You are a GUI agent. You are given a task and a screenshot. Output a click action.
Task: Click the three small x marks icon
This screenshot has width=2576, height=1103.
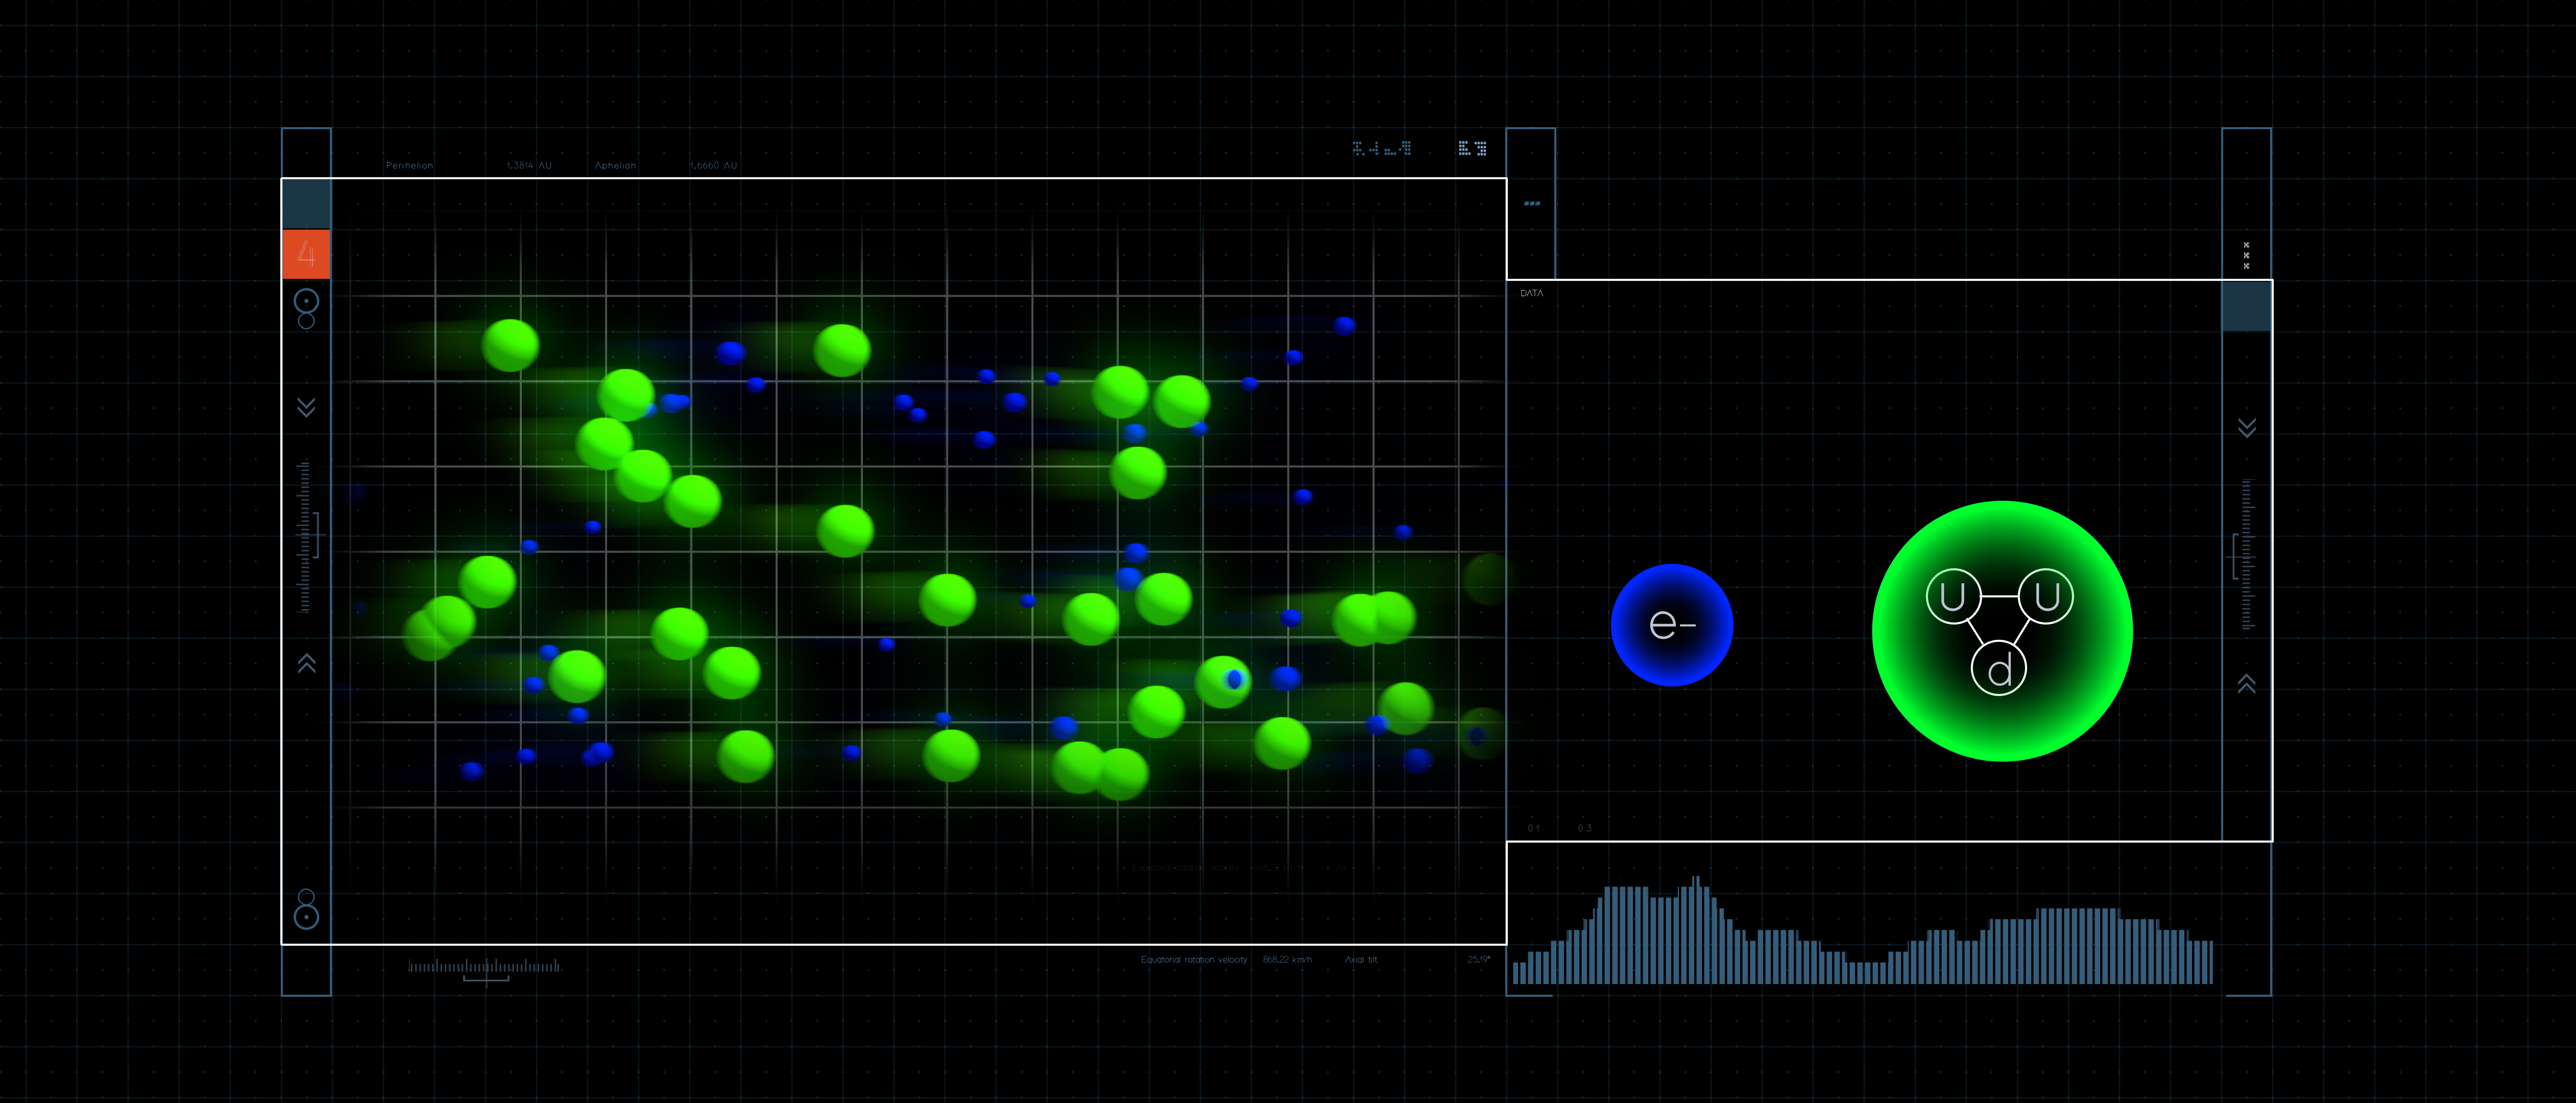point(2246,255)
